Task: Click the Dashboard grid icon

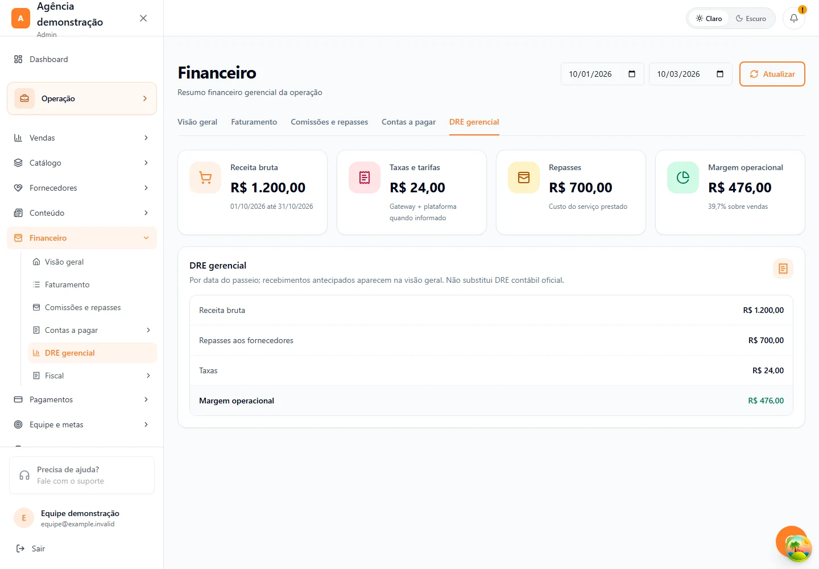Action: click(x=18, y=59)
